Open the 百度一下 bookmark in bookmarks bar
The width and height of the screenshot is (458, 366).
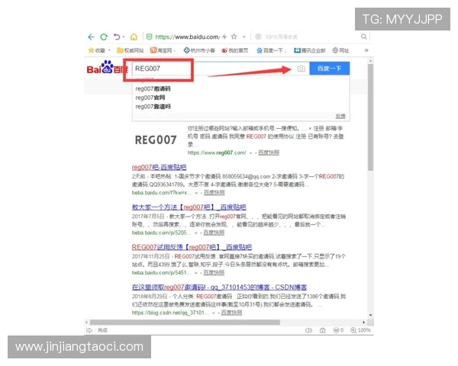[x=270, y=50]
